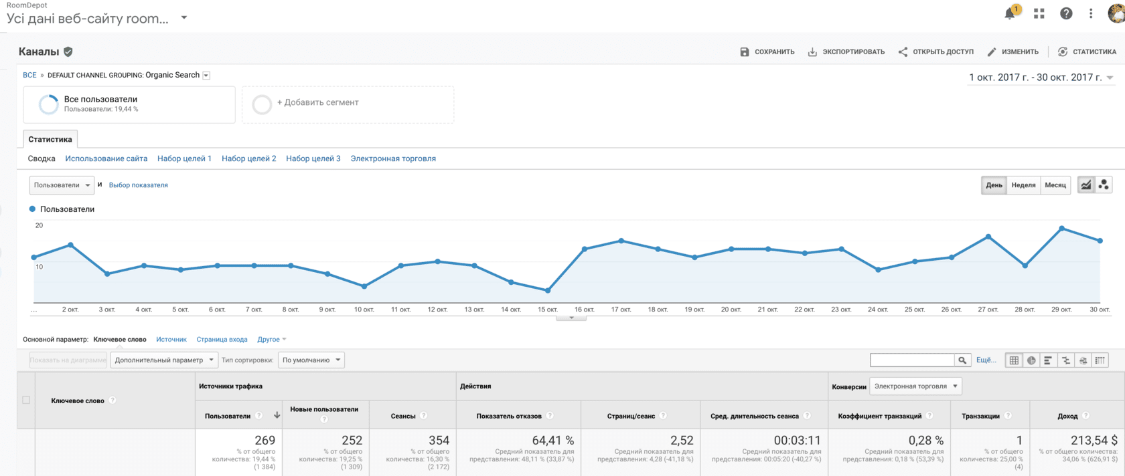The height and width of the screenshot is (476, 1125).
Task: Select the performance bar view icon
Action: click(x=1048, y=360)
